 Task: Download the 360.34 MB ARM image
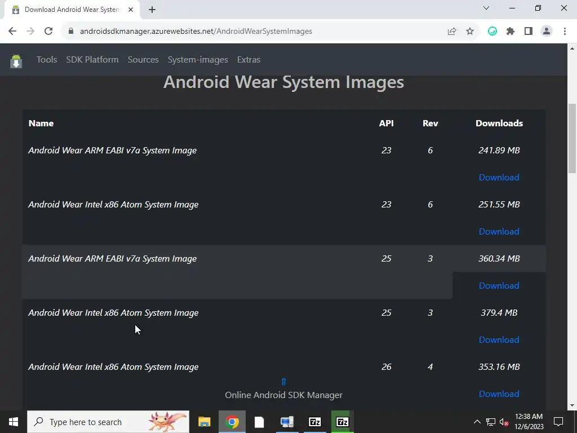[499, 286]
